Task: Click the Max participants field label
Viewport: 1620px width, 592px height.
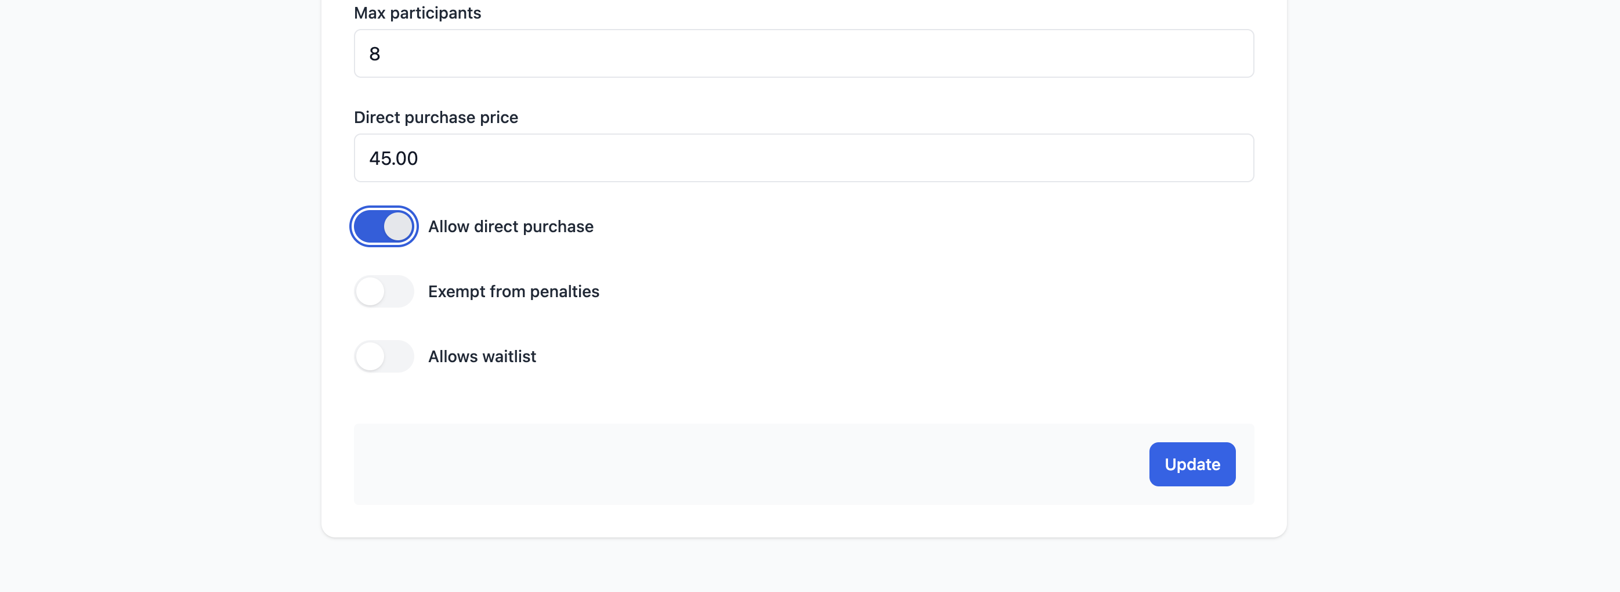Action: click(417, 13)
